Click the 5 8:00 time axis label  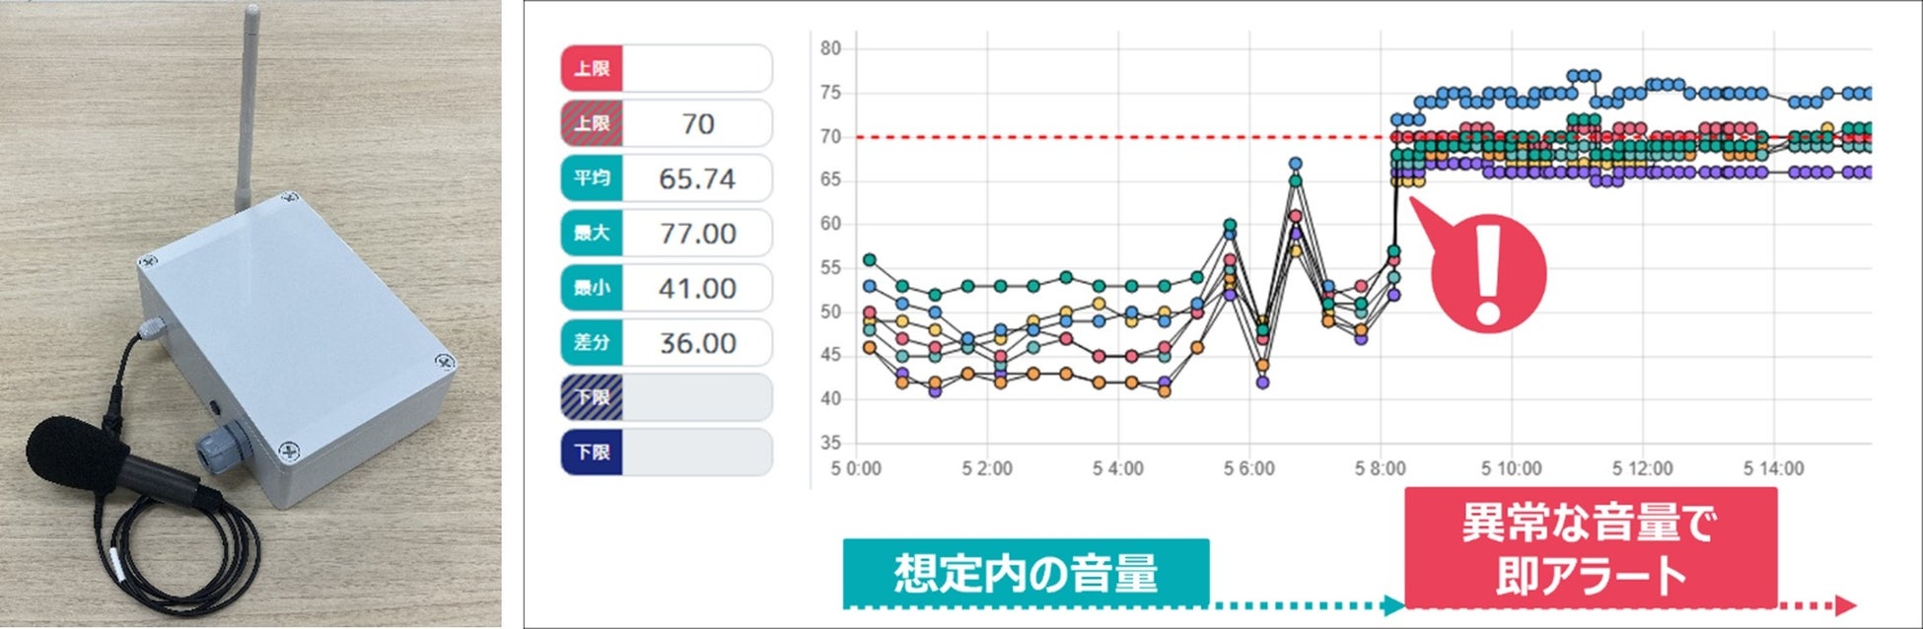tap(1381, 469)
